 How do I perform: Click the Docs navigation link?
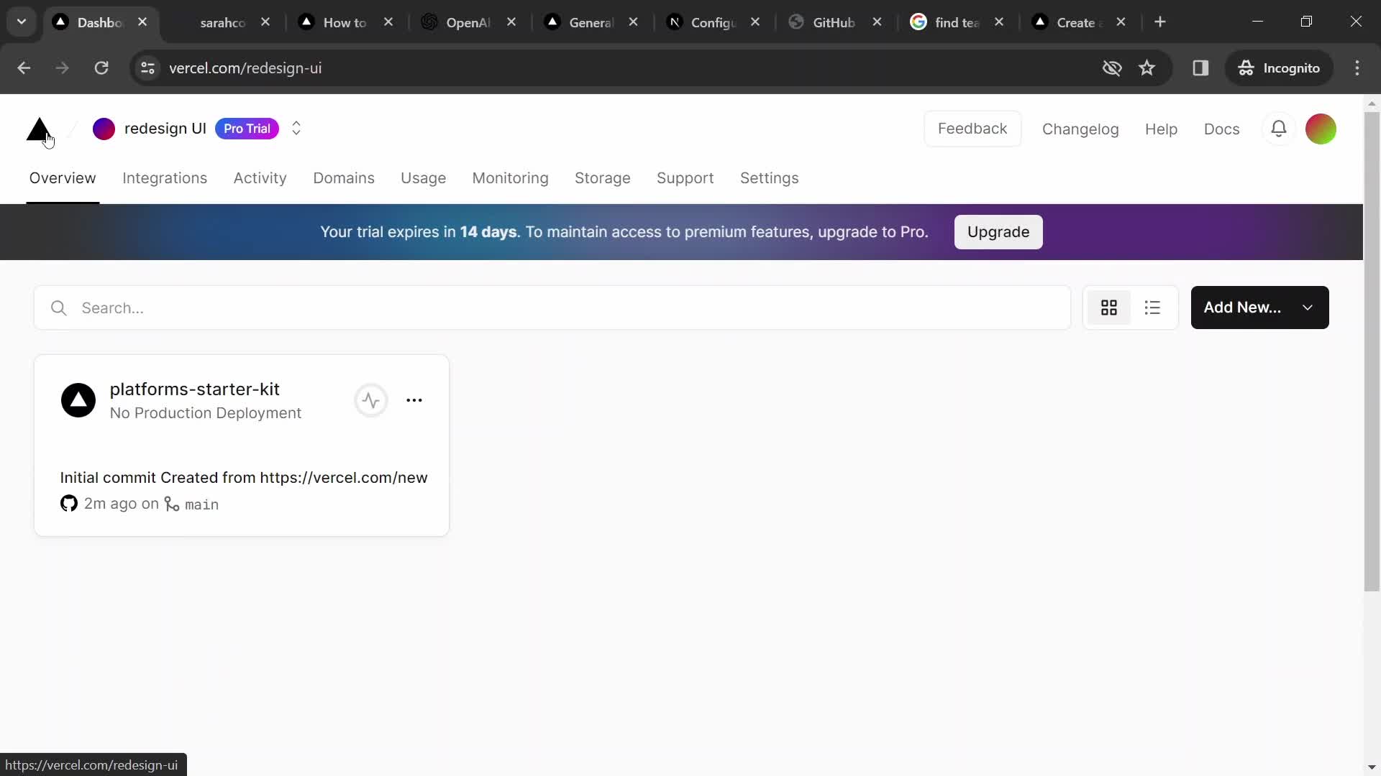tap(1221, 128)
